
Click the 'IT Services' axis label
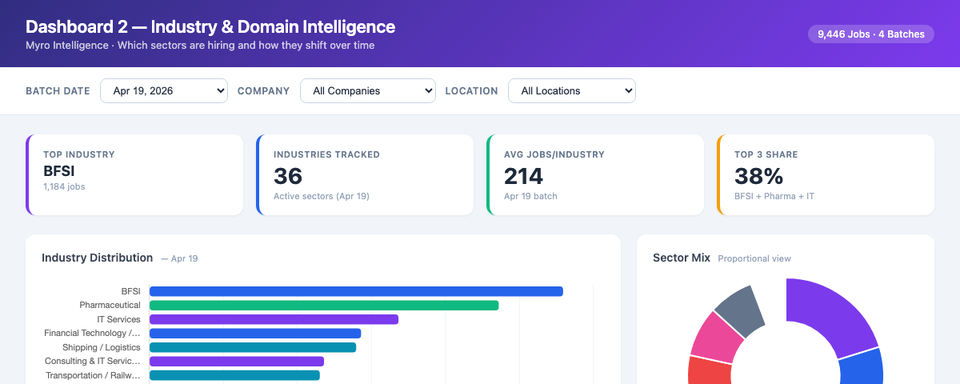(x=118, y=319)
